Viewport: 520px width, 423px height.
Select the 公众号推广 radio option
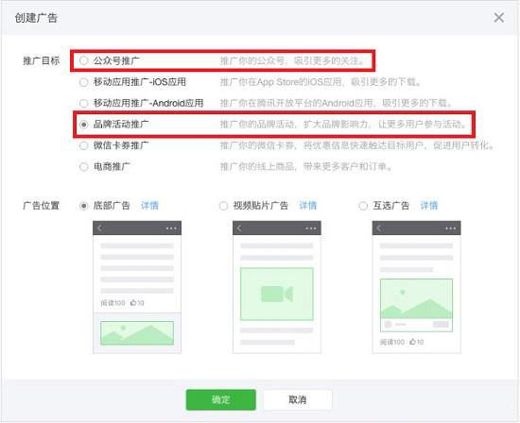(83, 60)
